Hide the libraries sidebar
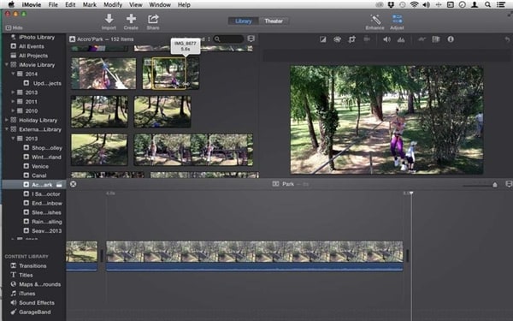Viewport: 513px width, 321px height. 14,28
